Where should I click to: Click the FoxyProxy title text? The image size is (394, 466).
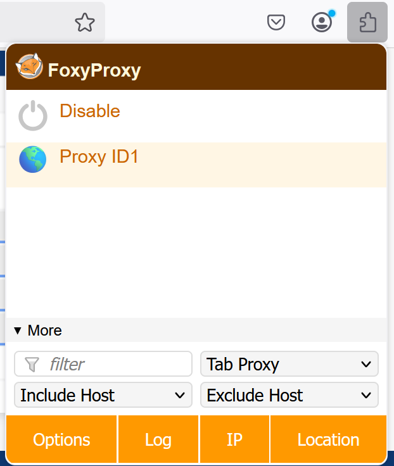click(x=94, y=70)
